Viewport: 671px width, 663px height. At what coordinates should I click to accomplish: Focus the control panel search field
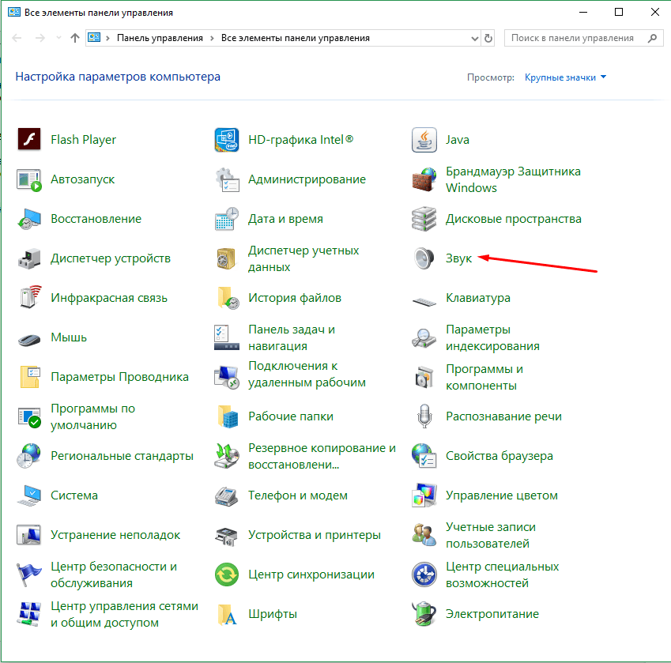point(584,38)
